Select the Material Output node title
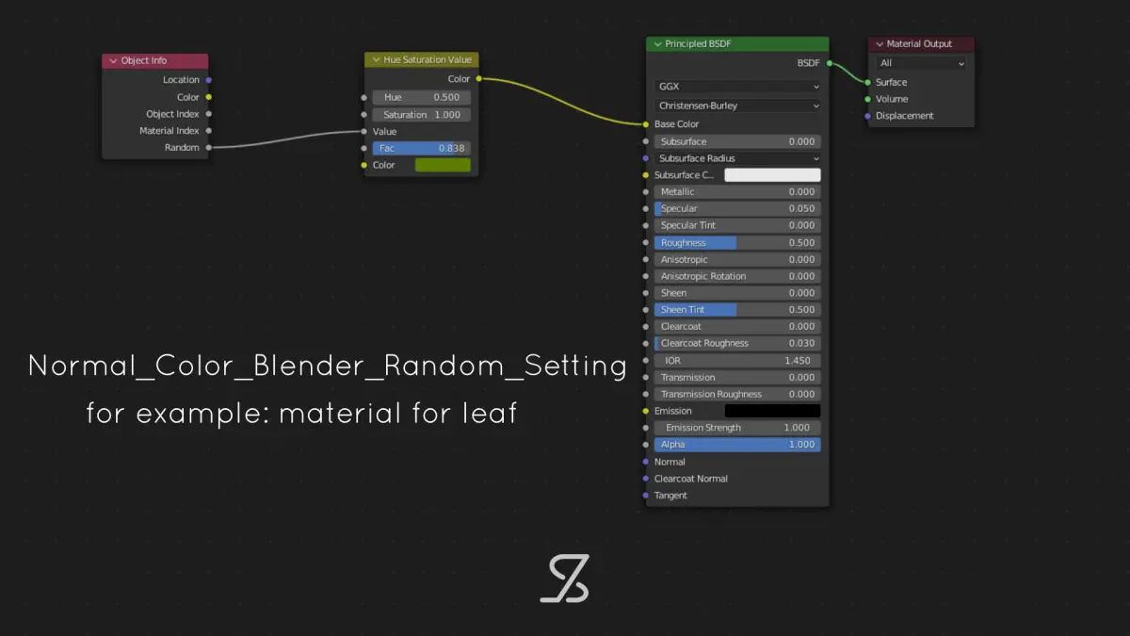This screenshot has width=1130, height=636. coord(919,44)
